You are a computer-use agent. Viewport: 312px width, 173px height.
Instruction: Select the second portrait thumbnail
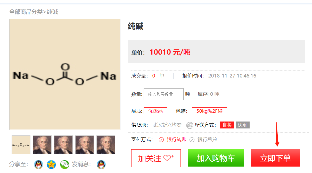(x=63, y=145)
